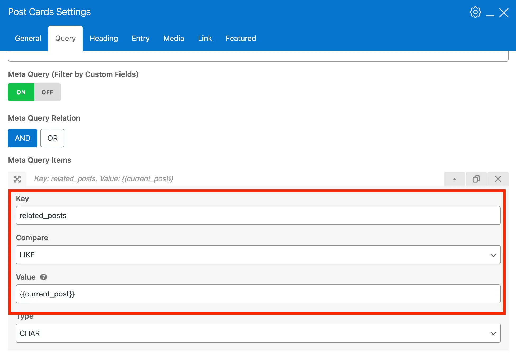
Task: Open the Type dropdown showing CHAR
Action: (258, 333)
